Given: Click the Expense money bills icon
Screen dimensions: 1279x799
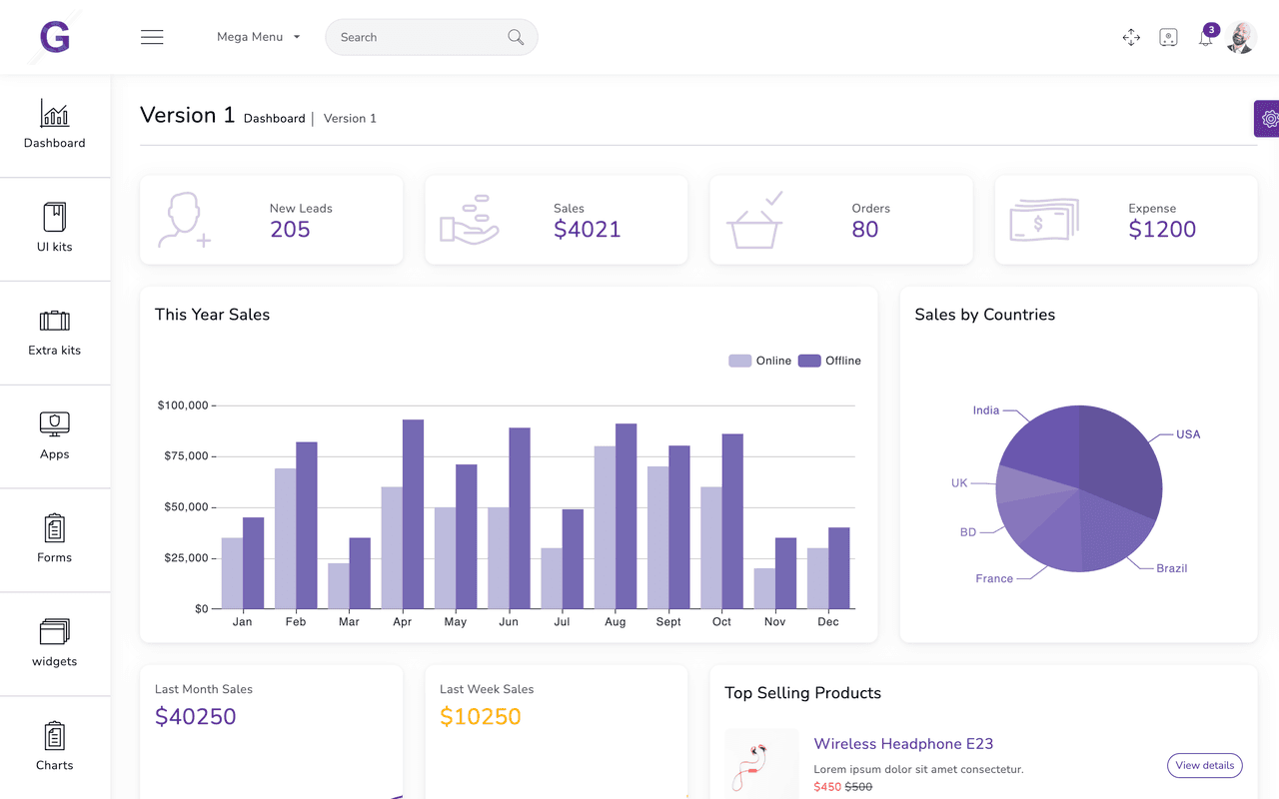Looking at the screenshot, I should coord(1044,220).
